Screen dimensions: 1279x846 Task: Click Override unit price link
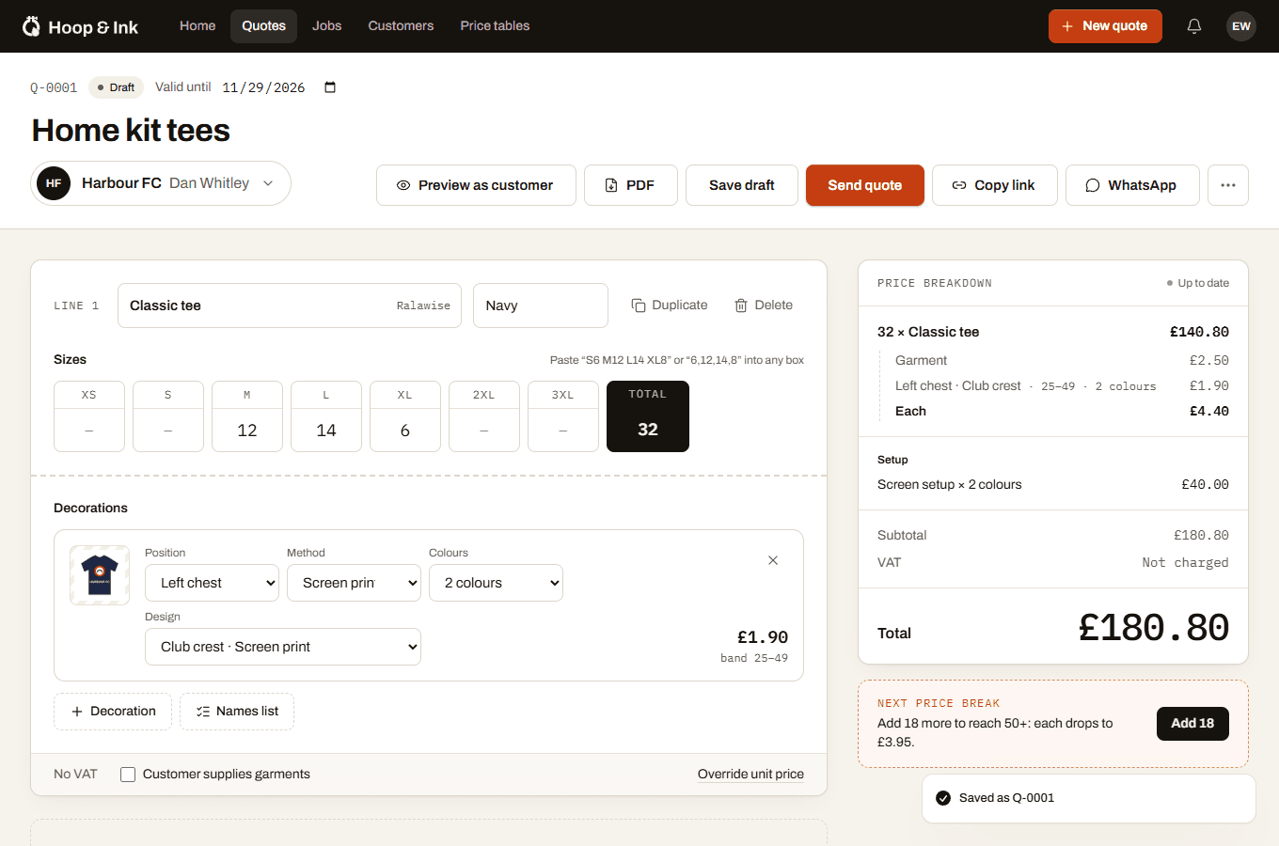[x=750, y=775]
